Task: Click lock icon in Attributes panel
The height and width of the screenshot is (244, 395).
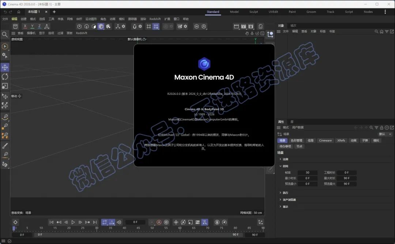Action: pyautogui.click(x=381, y=128)
